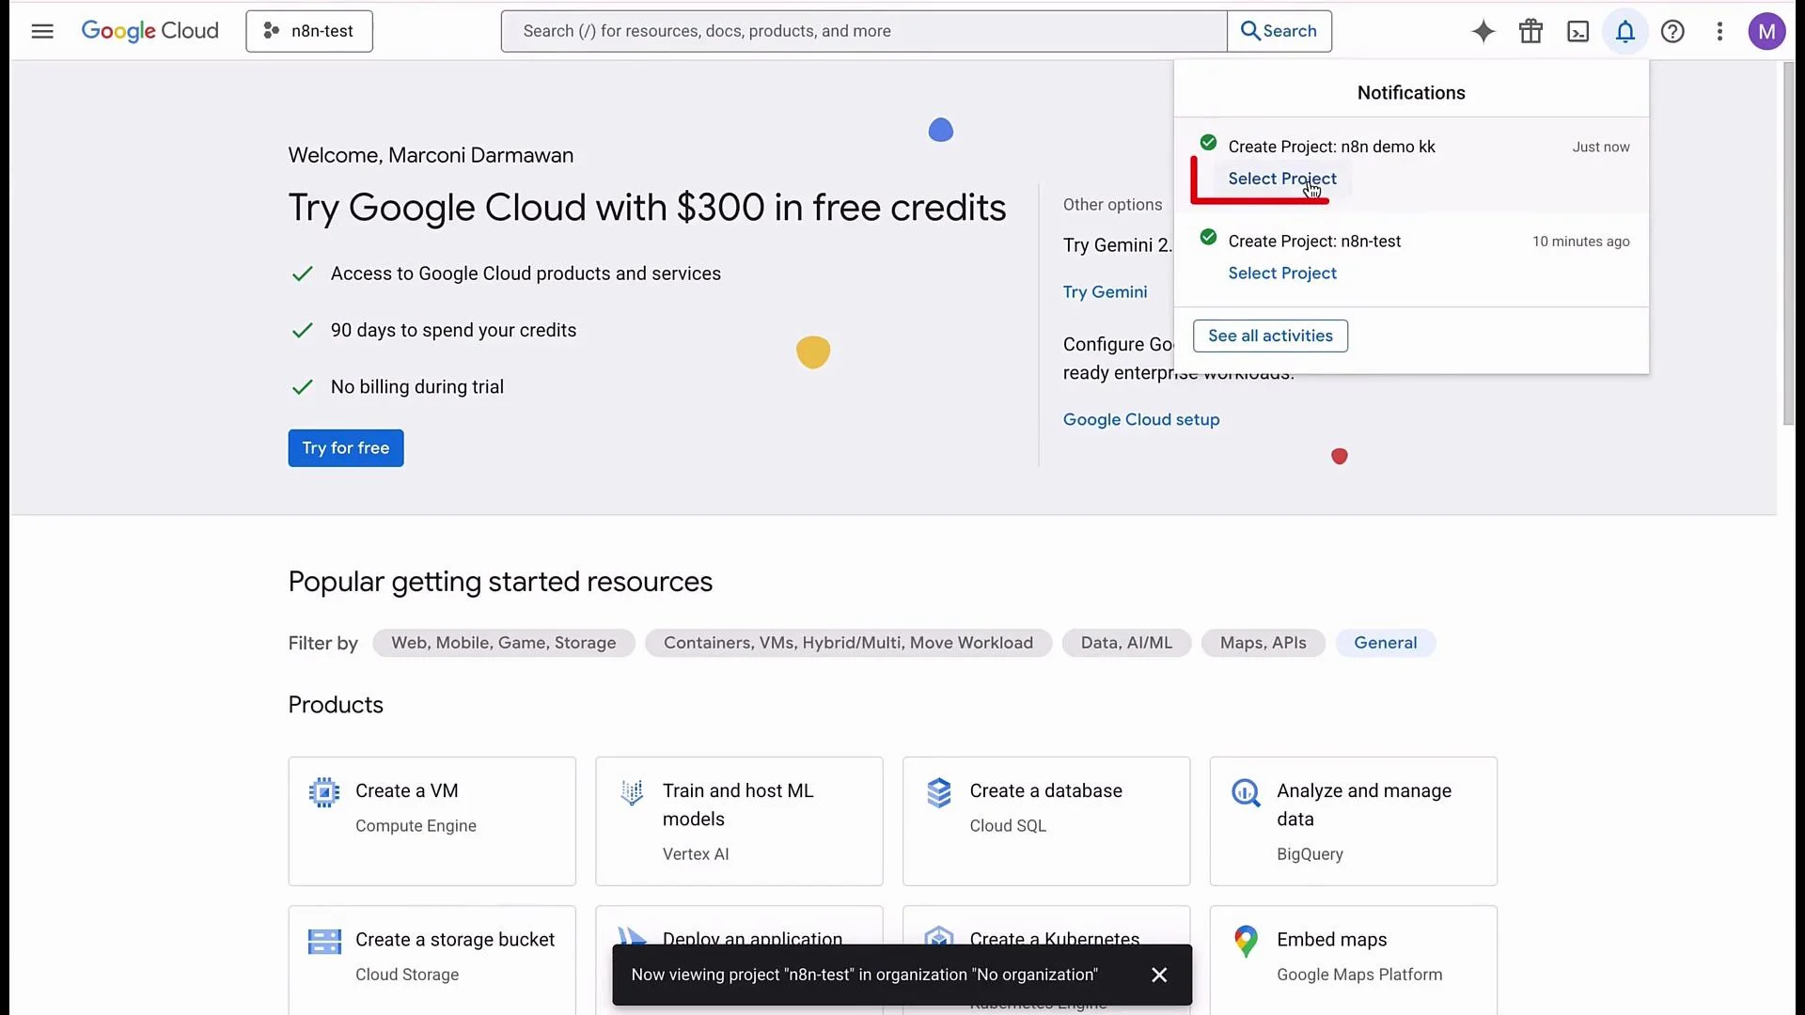The image size is (1805, 1015).
Task: Open the n8n-test project picker
Action: pos(309,31)
